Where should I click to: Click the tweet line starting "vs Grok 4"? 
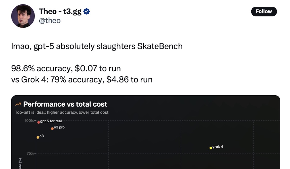pyautogui.click(x=82, y=80)
